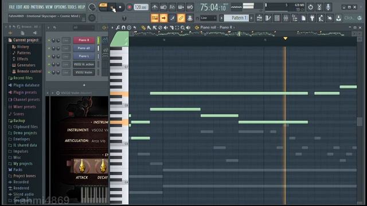Select the VSCO2 Vi. ection channel button

(x=84, y=64)
